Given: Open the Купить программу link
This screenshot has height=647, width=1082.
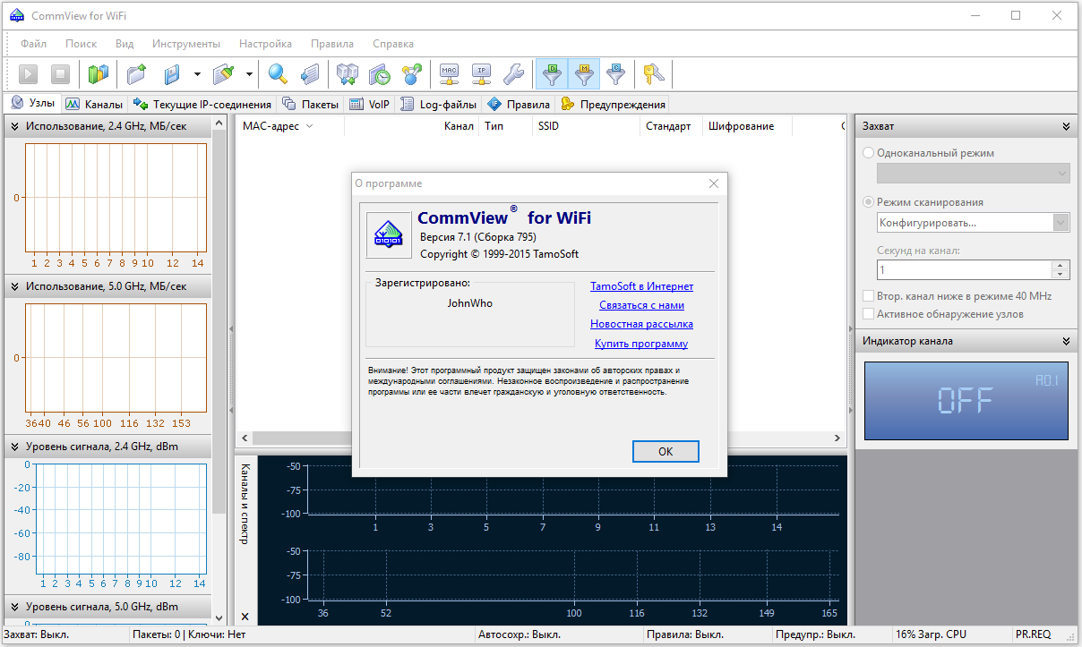Looking at the screenshot, I should pos(641,344).
